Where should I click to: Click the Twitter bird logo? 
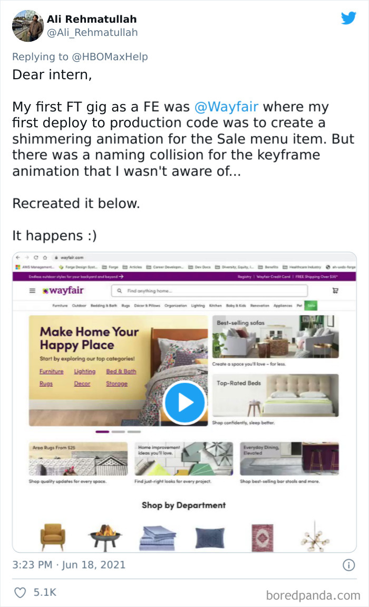tap(348, 18)
